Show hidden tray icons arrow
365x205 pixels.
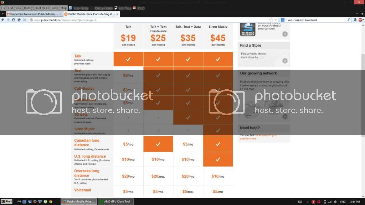tap(308, 202)
